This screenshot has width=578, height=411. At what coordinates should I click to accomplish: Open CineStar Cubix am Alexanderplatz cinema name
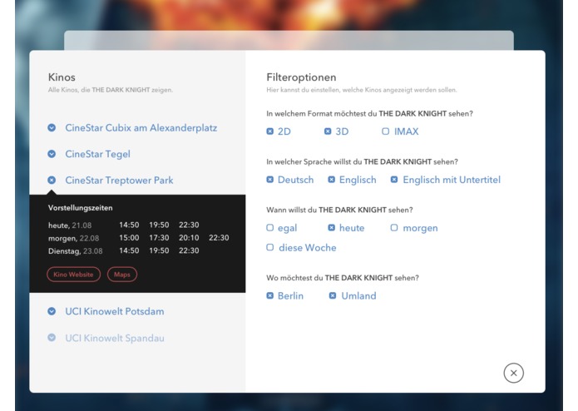(141, 128)
